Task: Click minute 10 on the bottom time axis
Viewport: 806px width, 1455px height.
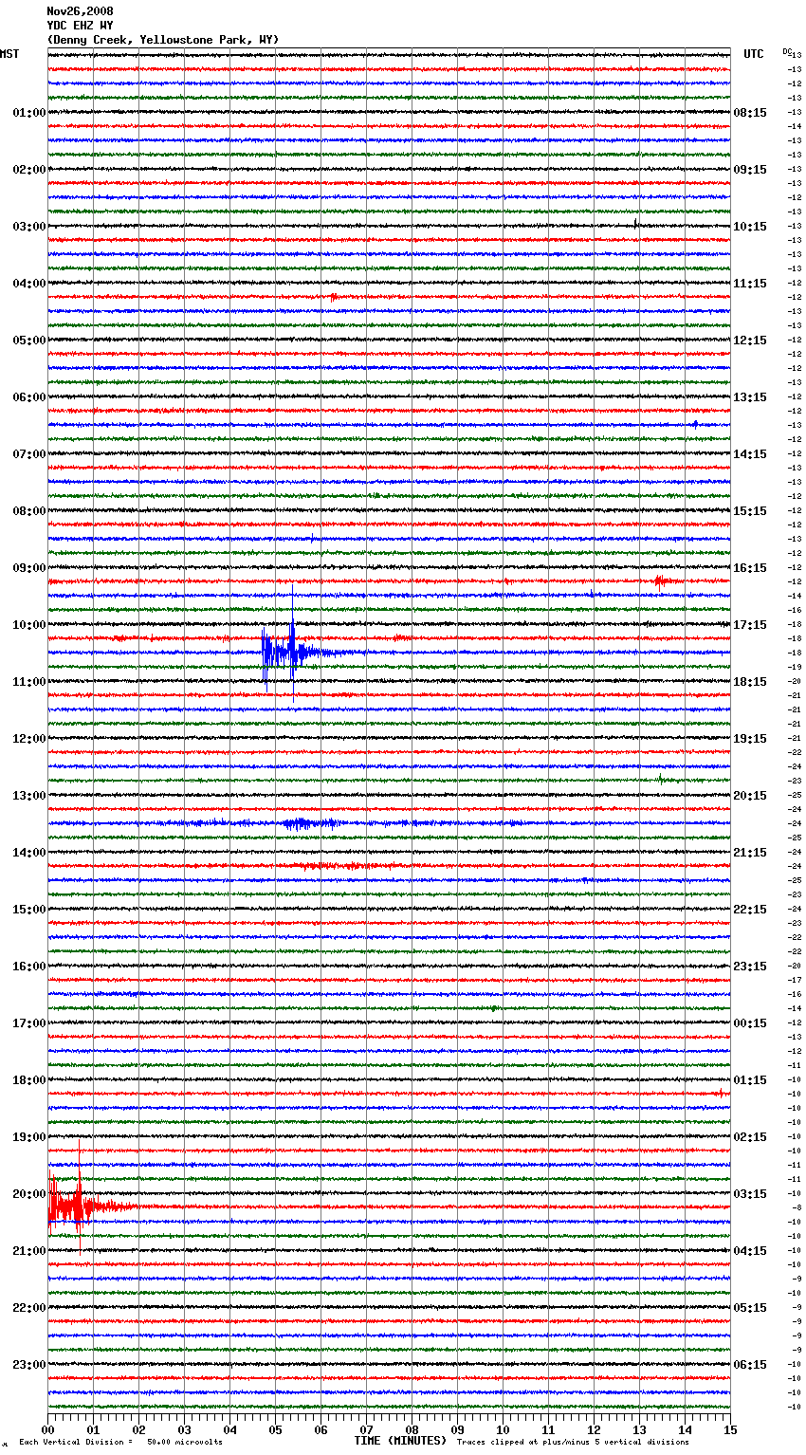Action: [x=504, y=1429]
